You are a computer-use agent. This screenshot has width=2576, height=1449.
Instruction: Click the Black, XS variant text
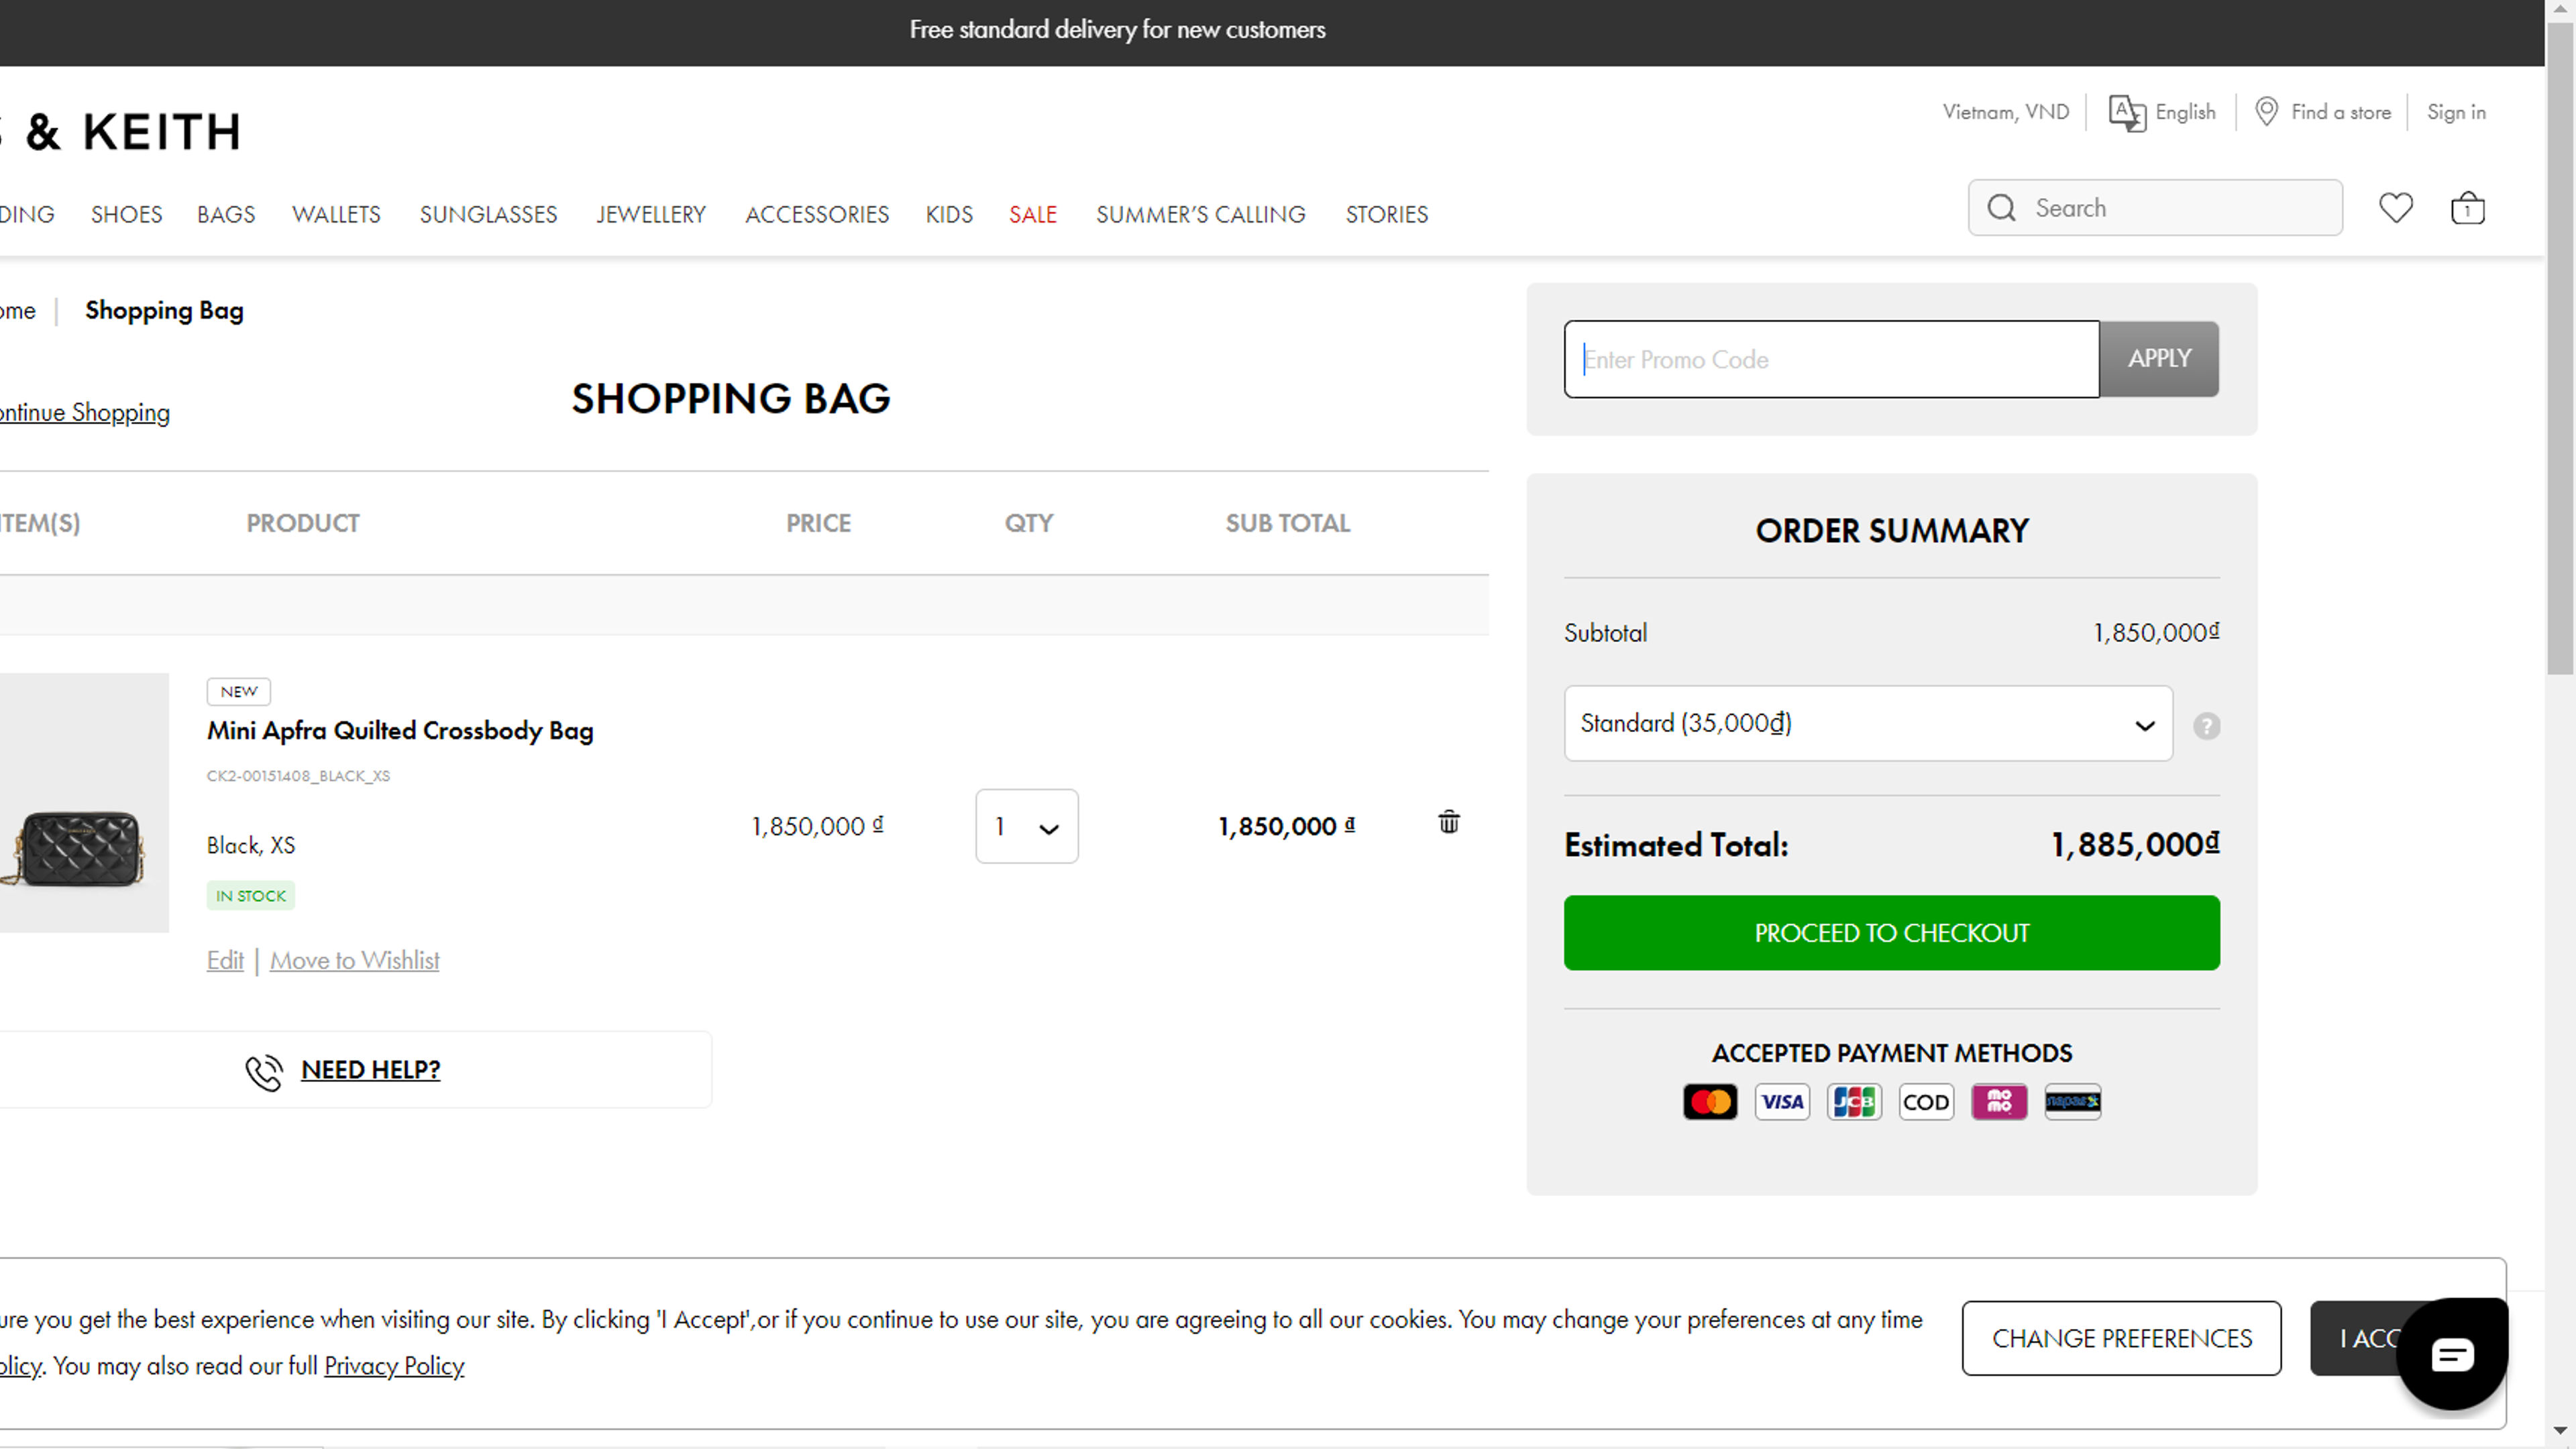250,845
